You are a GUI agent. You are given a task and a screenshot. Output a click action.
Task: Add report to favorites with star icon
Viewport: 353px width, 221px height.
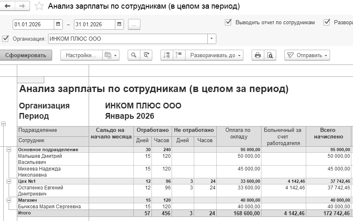coord(39,6)
